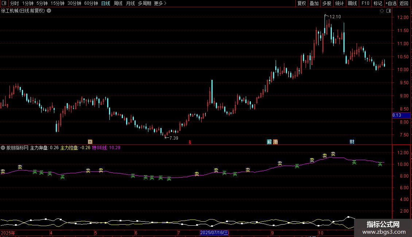Click the 解 event marker icon
The width and height of the screenshot is (412, 237).
coord(269,142)
